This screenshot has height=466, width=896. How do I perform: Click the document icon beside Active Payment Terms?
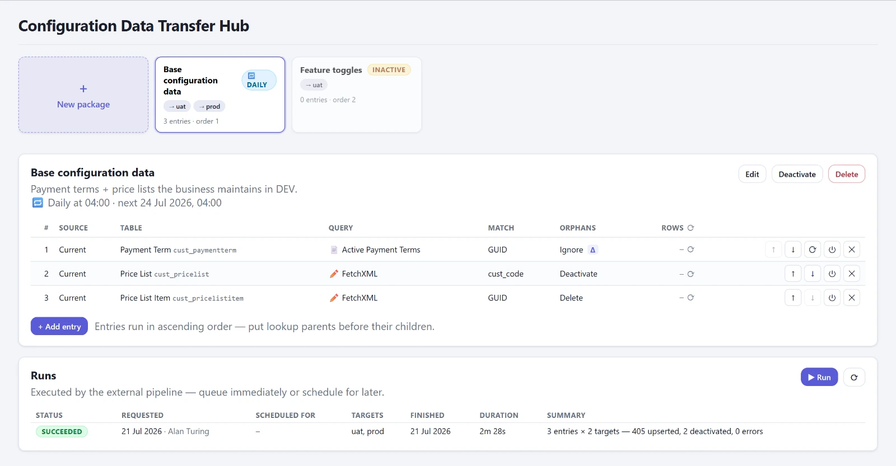point(334,250)
